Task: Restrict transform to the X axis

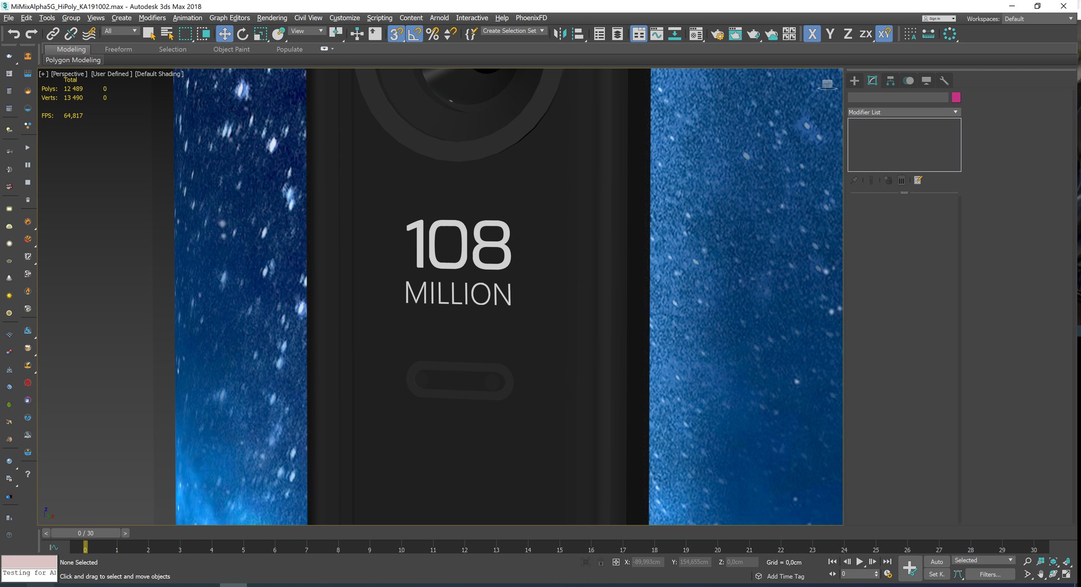Action: 812,34
